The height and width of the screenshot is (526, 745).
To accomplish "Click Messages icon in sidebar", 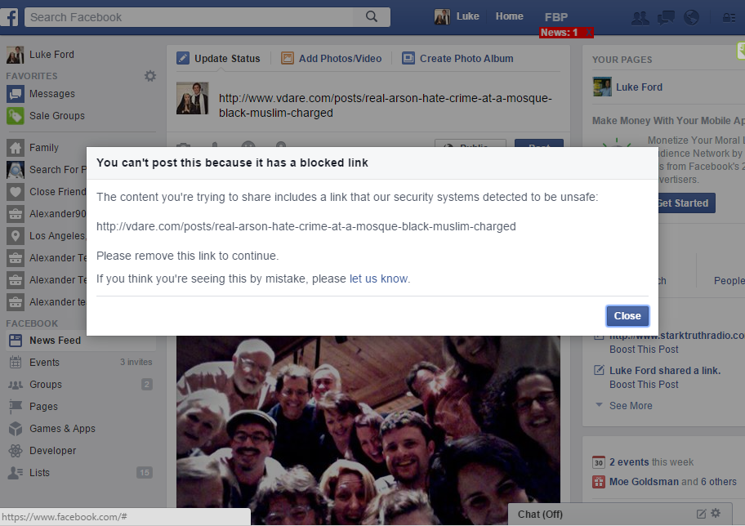I will click(16, 94).
